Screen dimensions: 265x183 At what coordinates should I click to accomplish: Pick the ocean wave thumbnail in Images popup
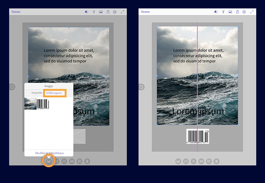tap(30, 104)
